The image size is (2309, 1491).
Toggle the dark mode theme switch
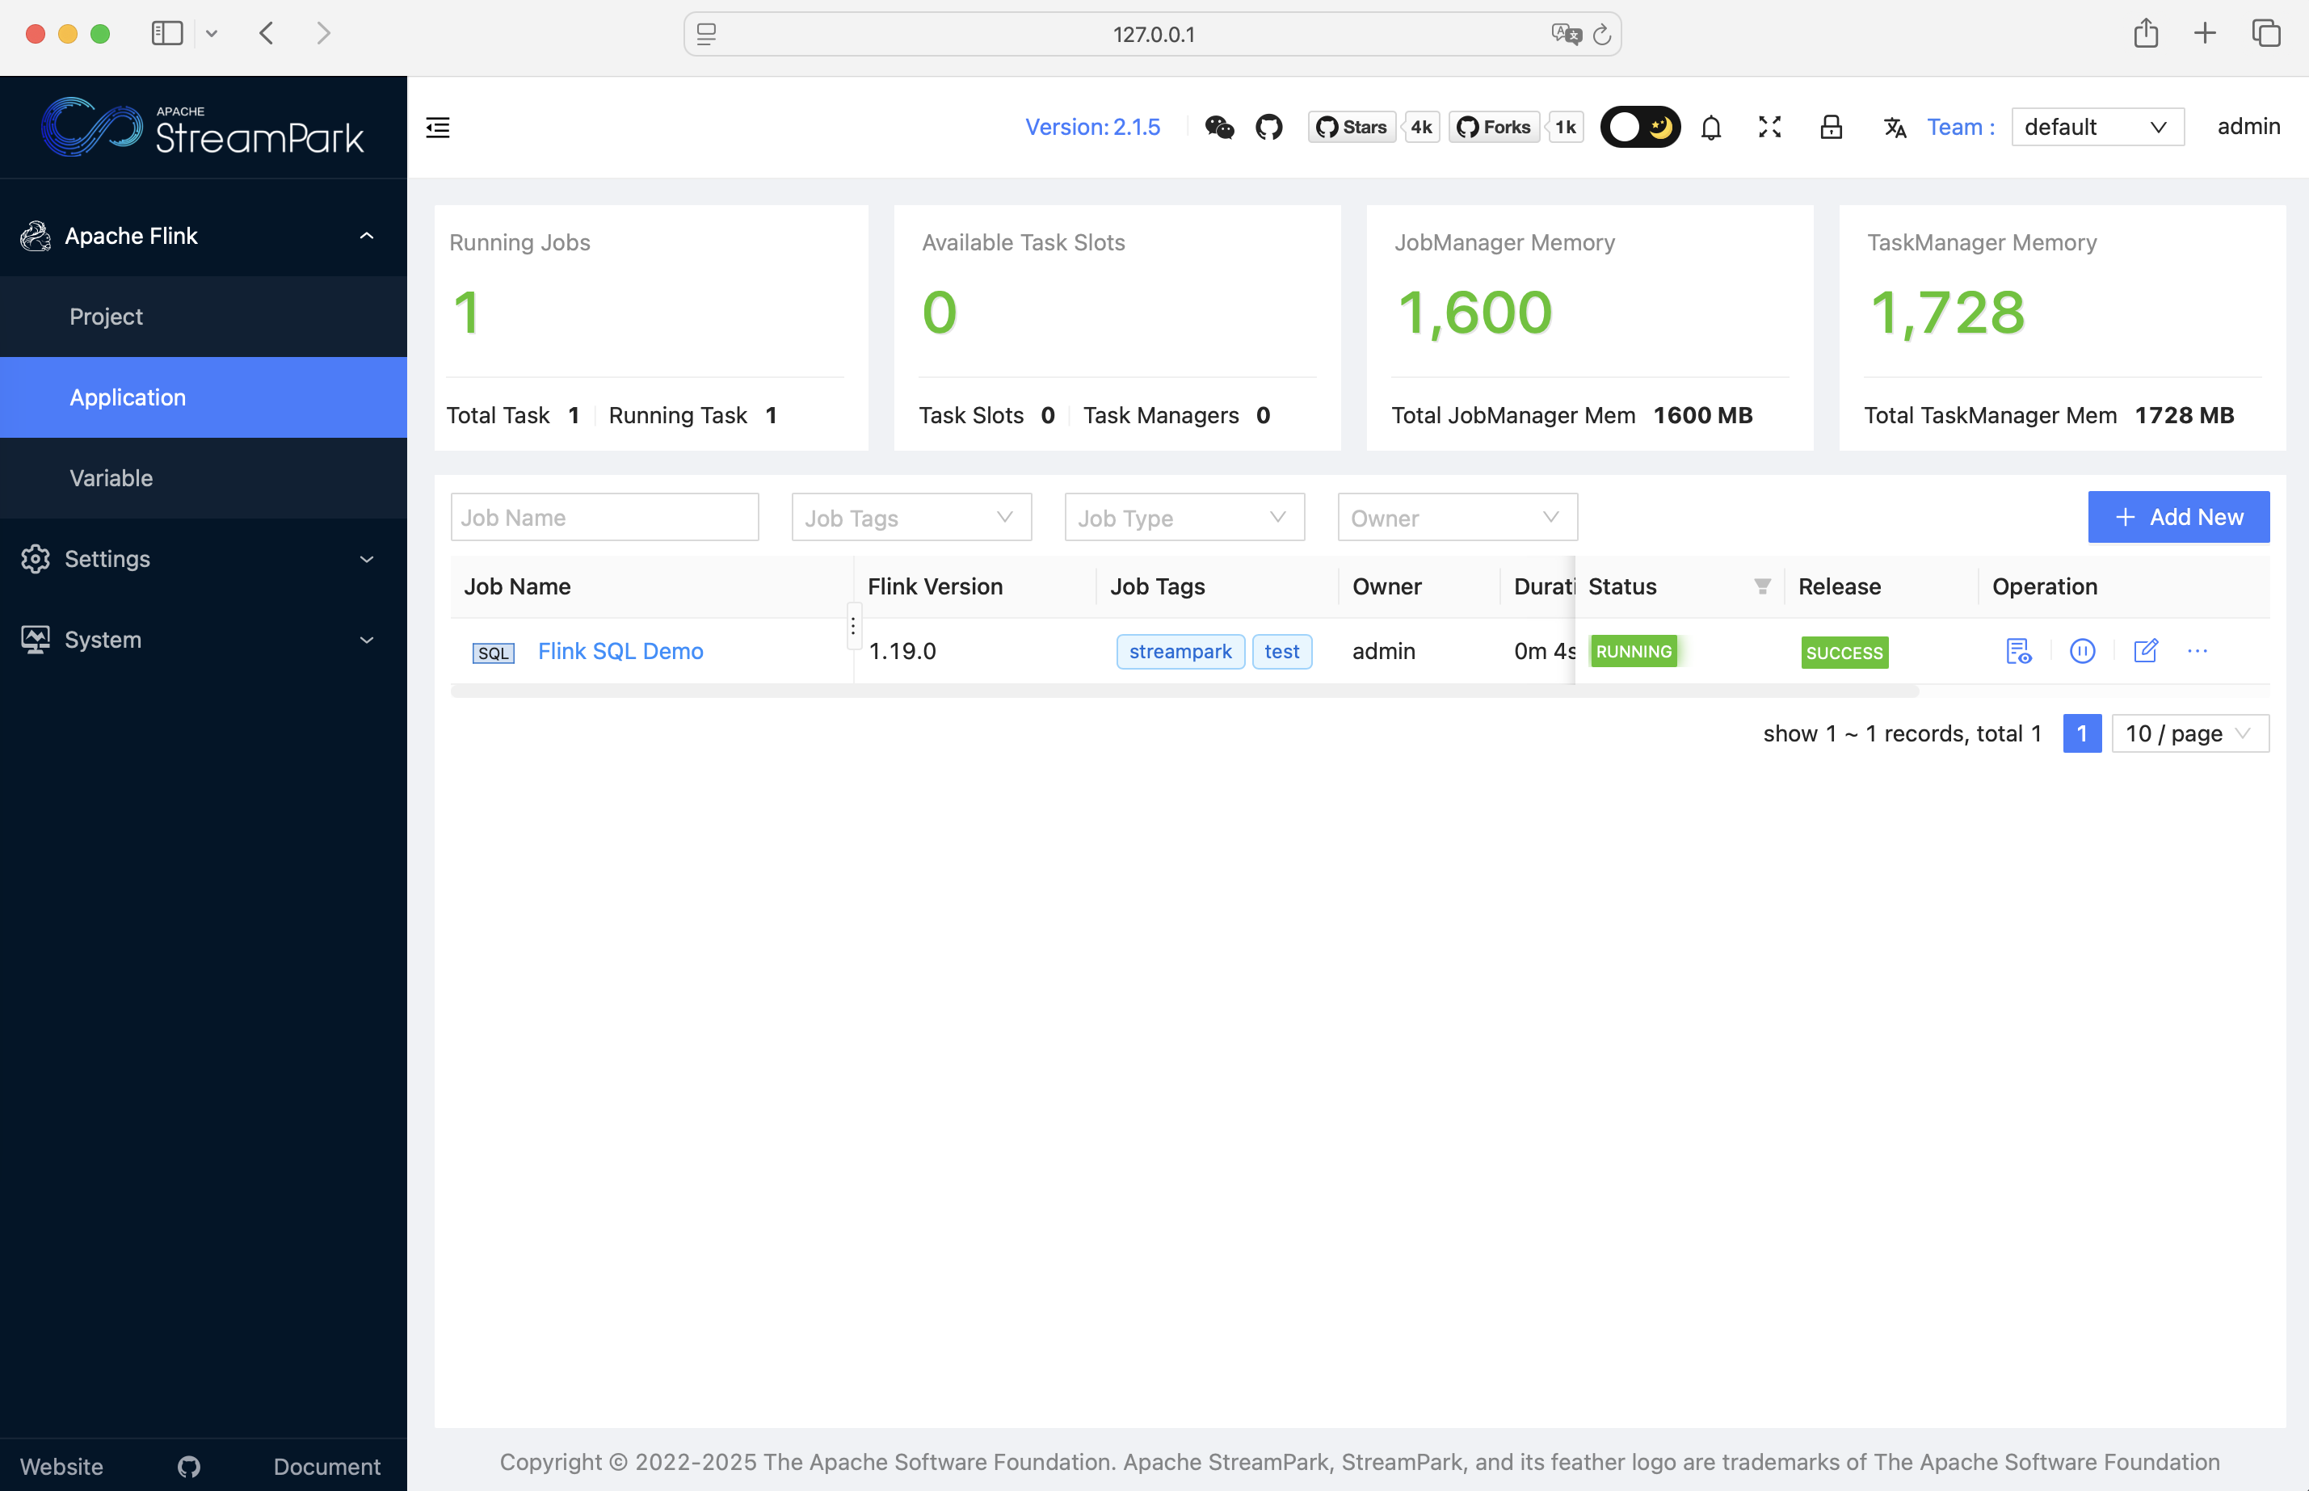[x=1640, y=127]
